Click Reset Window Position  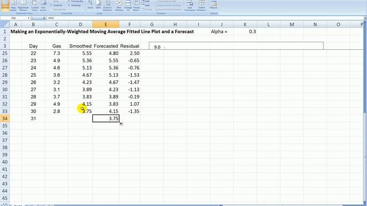click(x=169, y=10)
